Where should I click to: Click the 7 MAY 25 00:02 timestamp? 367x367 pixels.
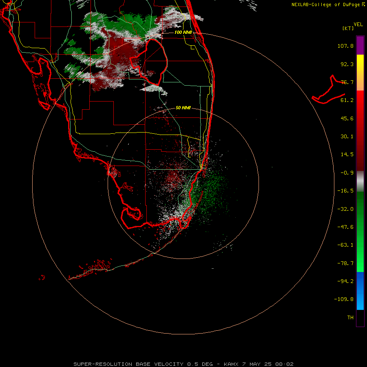pyautogui.click(x=268, y=364)
